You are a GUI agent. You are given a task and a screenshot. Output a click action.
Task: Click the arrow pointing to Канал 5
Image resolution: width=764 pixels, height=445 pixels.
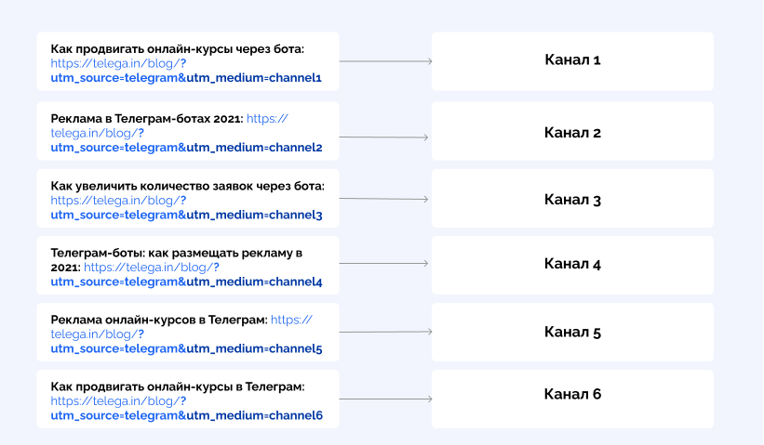(386, 332)
